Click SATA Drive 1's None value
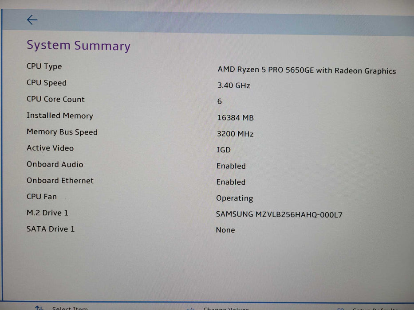 coord(225,230)
